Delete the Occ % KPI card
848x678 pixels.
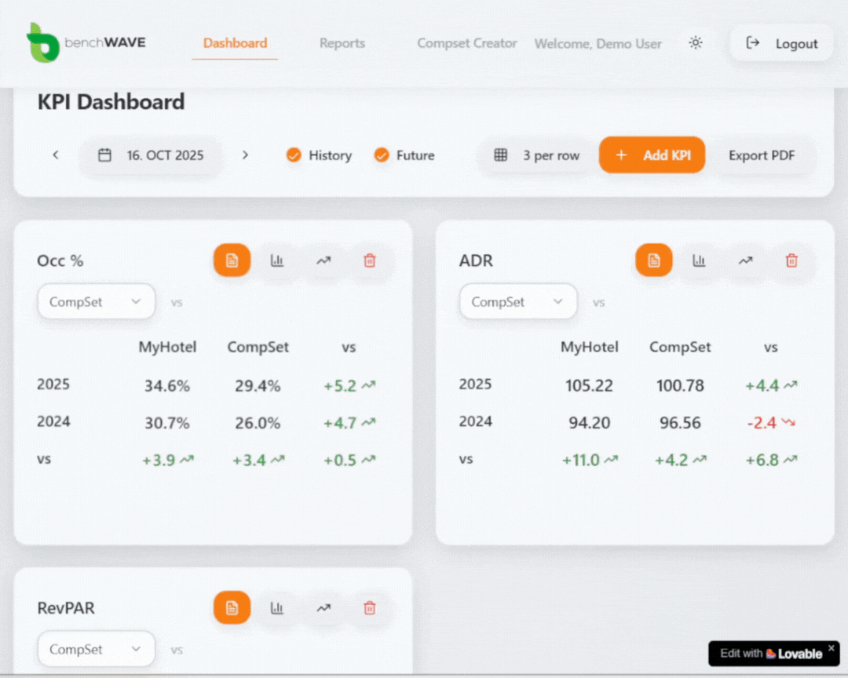pos(370,261)
